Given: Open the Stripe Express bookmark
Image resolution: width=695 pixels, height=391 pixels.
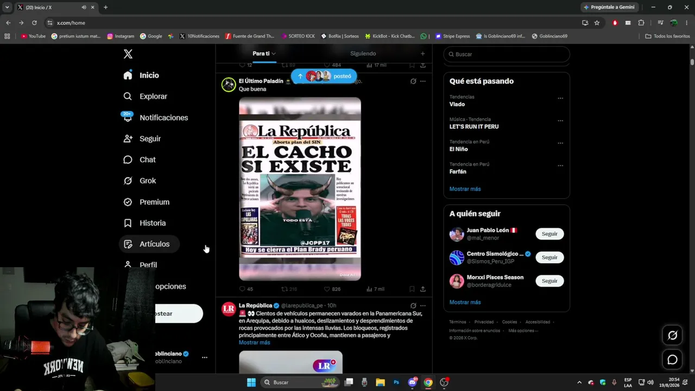Looking at the screenshot, I should pos(452,36).
